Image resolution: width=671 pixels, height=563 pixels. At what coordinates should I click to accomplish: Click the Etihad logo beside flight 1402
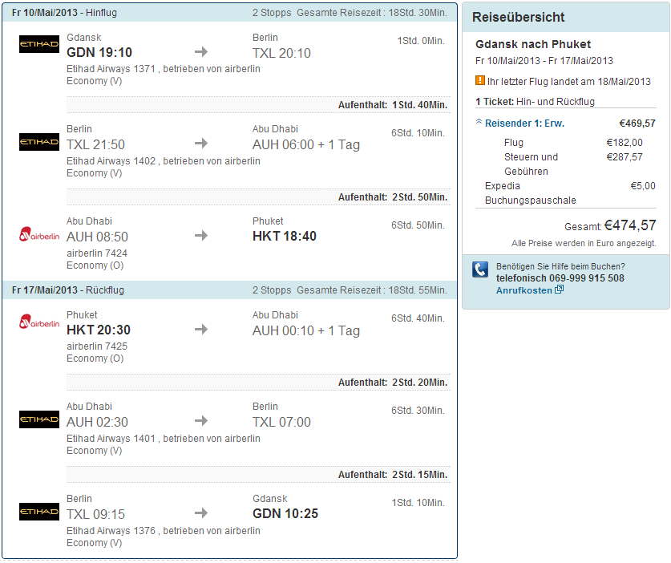[39, 142]
